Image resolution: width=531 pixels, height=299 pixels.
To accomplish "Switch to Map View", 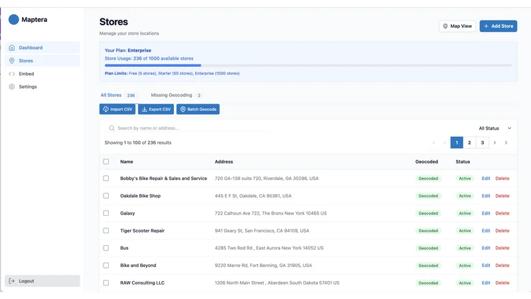I will pos(457,26).
